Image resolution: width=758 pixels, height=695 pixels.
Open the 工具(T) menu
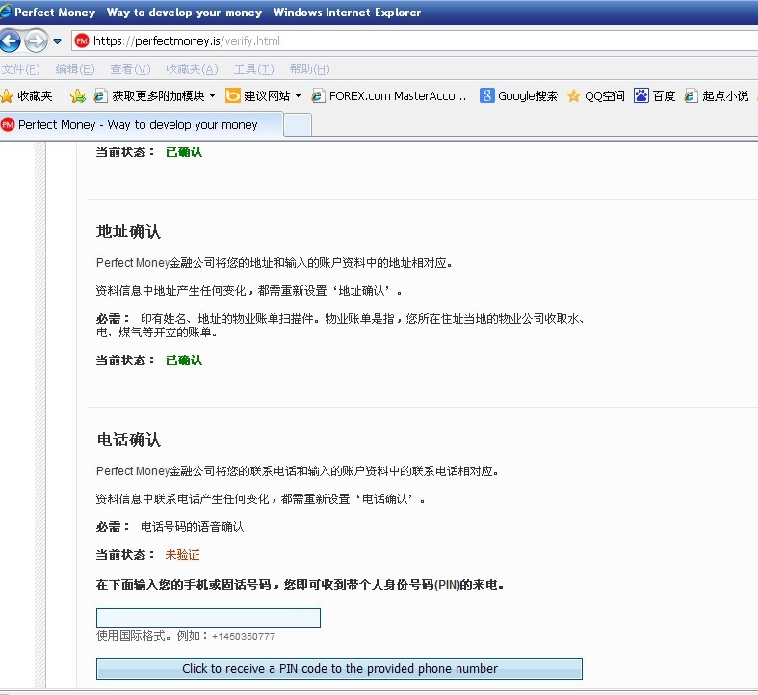(253, 69)
